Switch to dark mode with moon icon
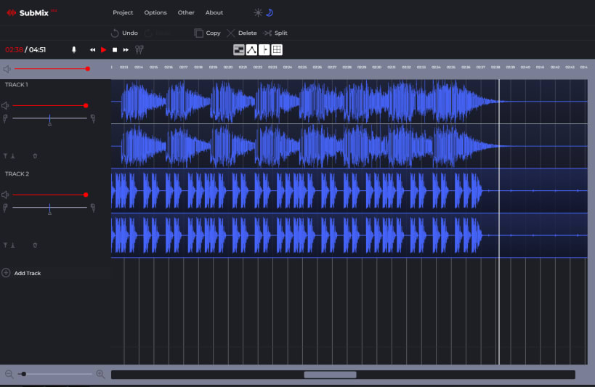This screenshot has height=387, width=595. click(x=269, y=12)
